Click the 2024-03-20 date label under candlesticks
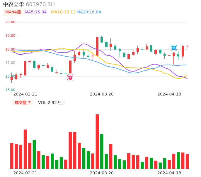The image size is (201, 177). pyautogui.click(x=102, y=94)
